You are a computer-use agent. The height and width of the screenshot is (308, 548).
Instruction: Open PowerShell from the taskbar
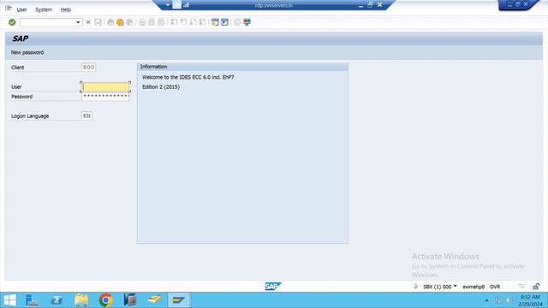(x=57, y=300)
